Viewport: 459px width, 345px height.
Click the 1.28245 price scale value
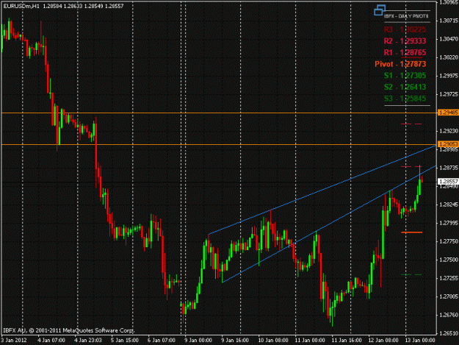[449, 204]
